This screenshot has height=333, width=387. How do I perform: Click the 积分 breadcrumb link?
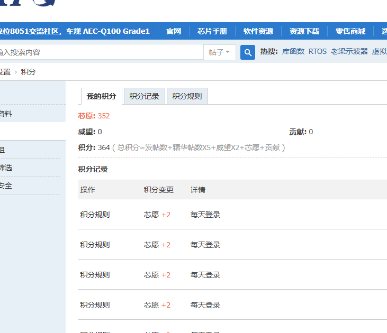[29, 72]
